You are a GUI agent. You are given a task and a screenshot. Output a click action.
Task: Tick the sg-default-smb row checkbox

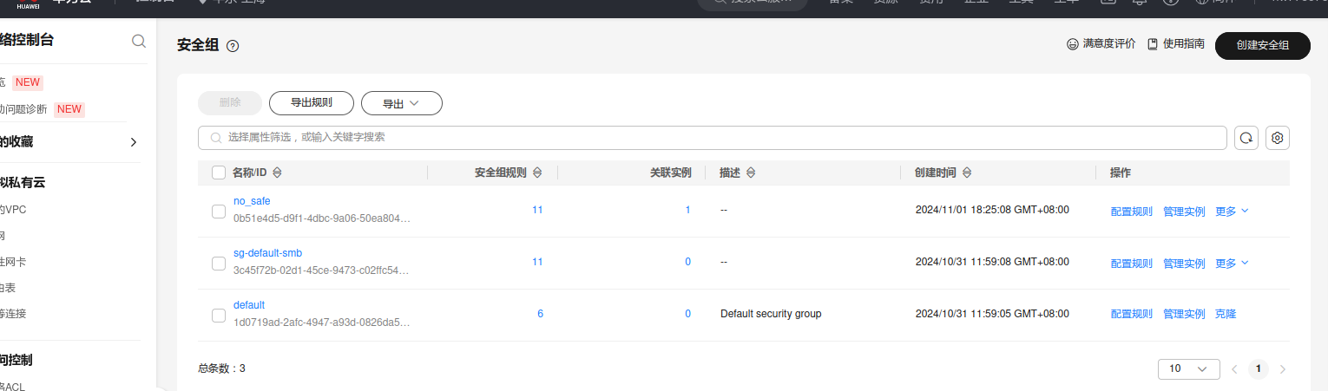[219, 263]
